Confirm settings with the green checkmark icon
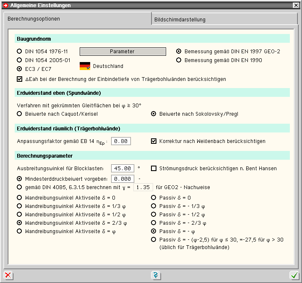The width and height of the screenshot is (302, 283). tap(294, 275)
